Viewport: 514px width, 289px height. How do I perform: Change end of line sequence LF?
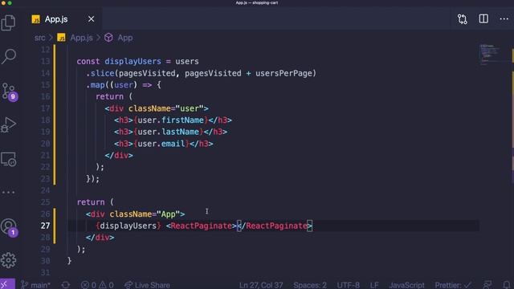click(374, 285)
